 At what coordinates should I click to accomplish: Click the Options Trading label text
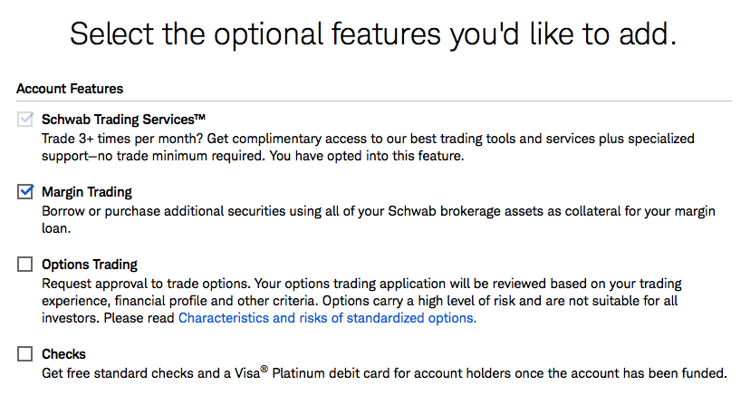coord(90,265)
